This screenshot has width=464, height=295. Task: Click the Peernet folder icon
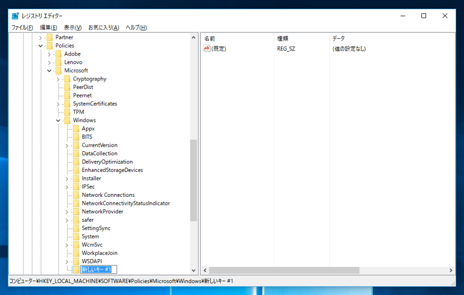[x=68, y=95]
